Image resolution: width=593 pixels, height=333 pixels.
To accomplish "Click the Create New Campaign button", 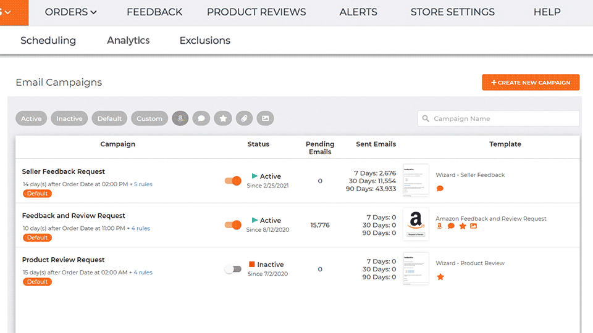I will point(531,83).
